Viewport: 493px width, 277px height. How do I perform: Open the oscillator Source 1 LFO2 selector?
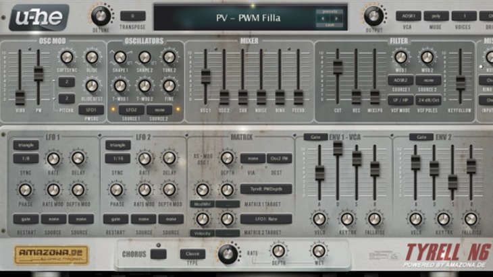pyautogui.click(x=132, y=110)
